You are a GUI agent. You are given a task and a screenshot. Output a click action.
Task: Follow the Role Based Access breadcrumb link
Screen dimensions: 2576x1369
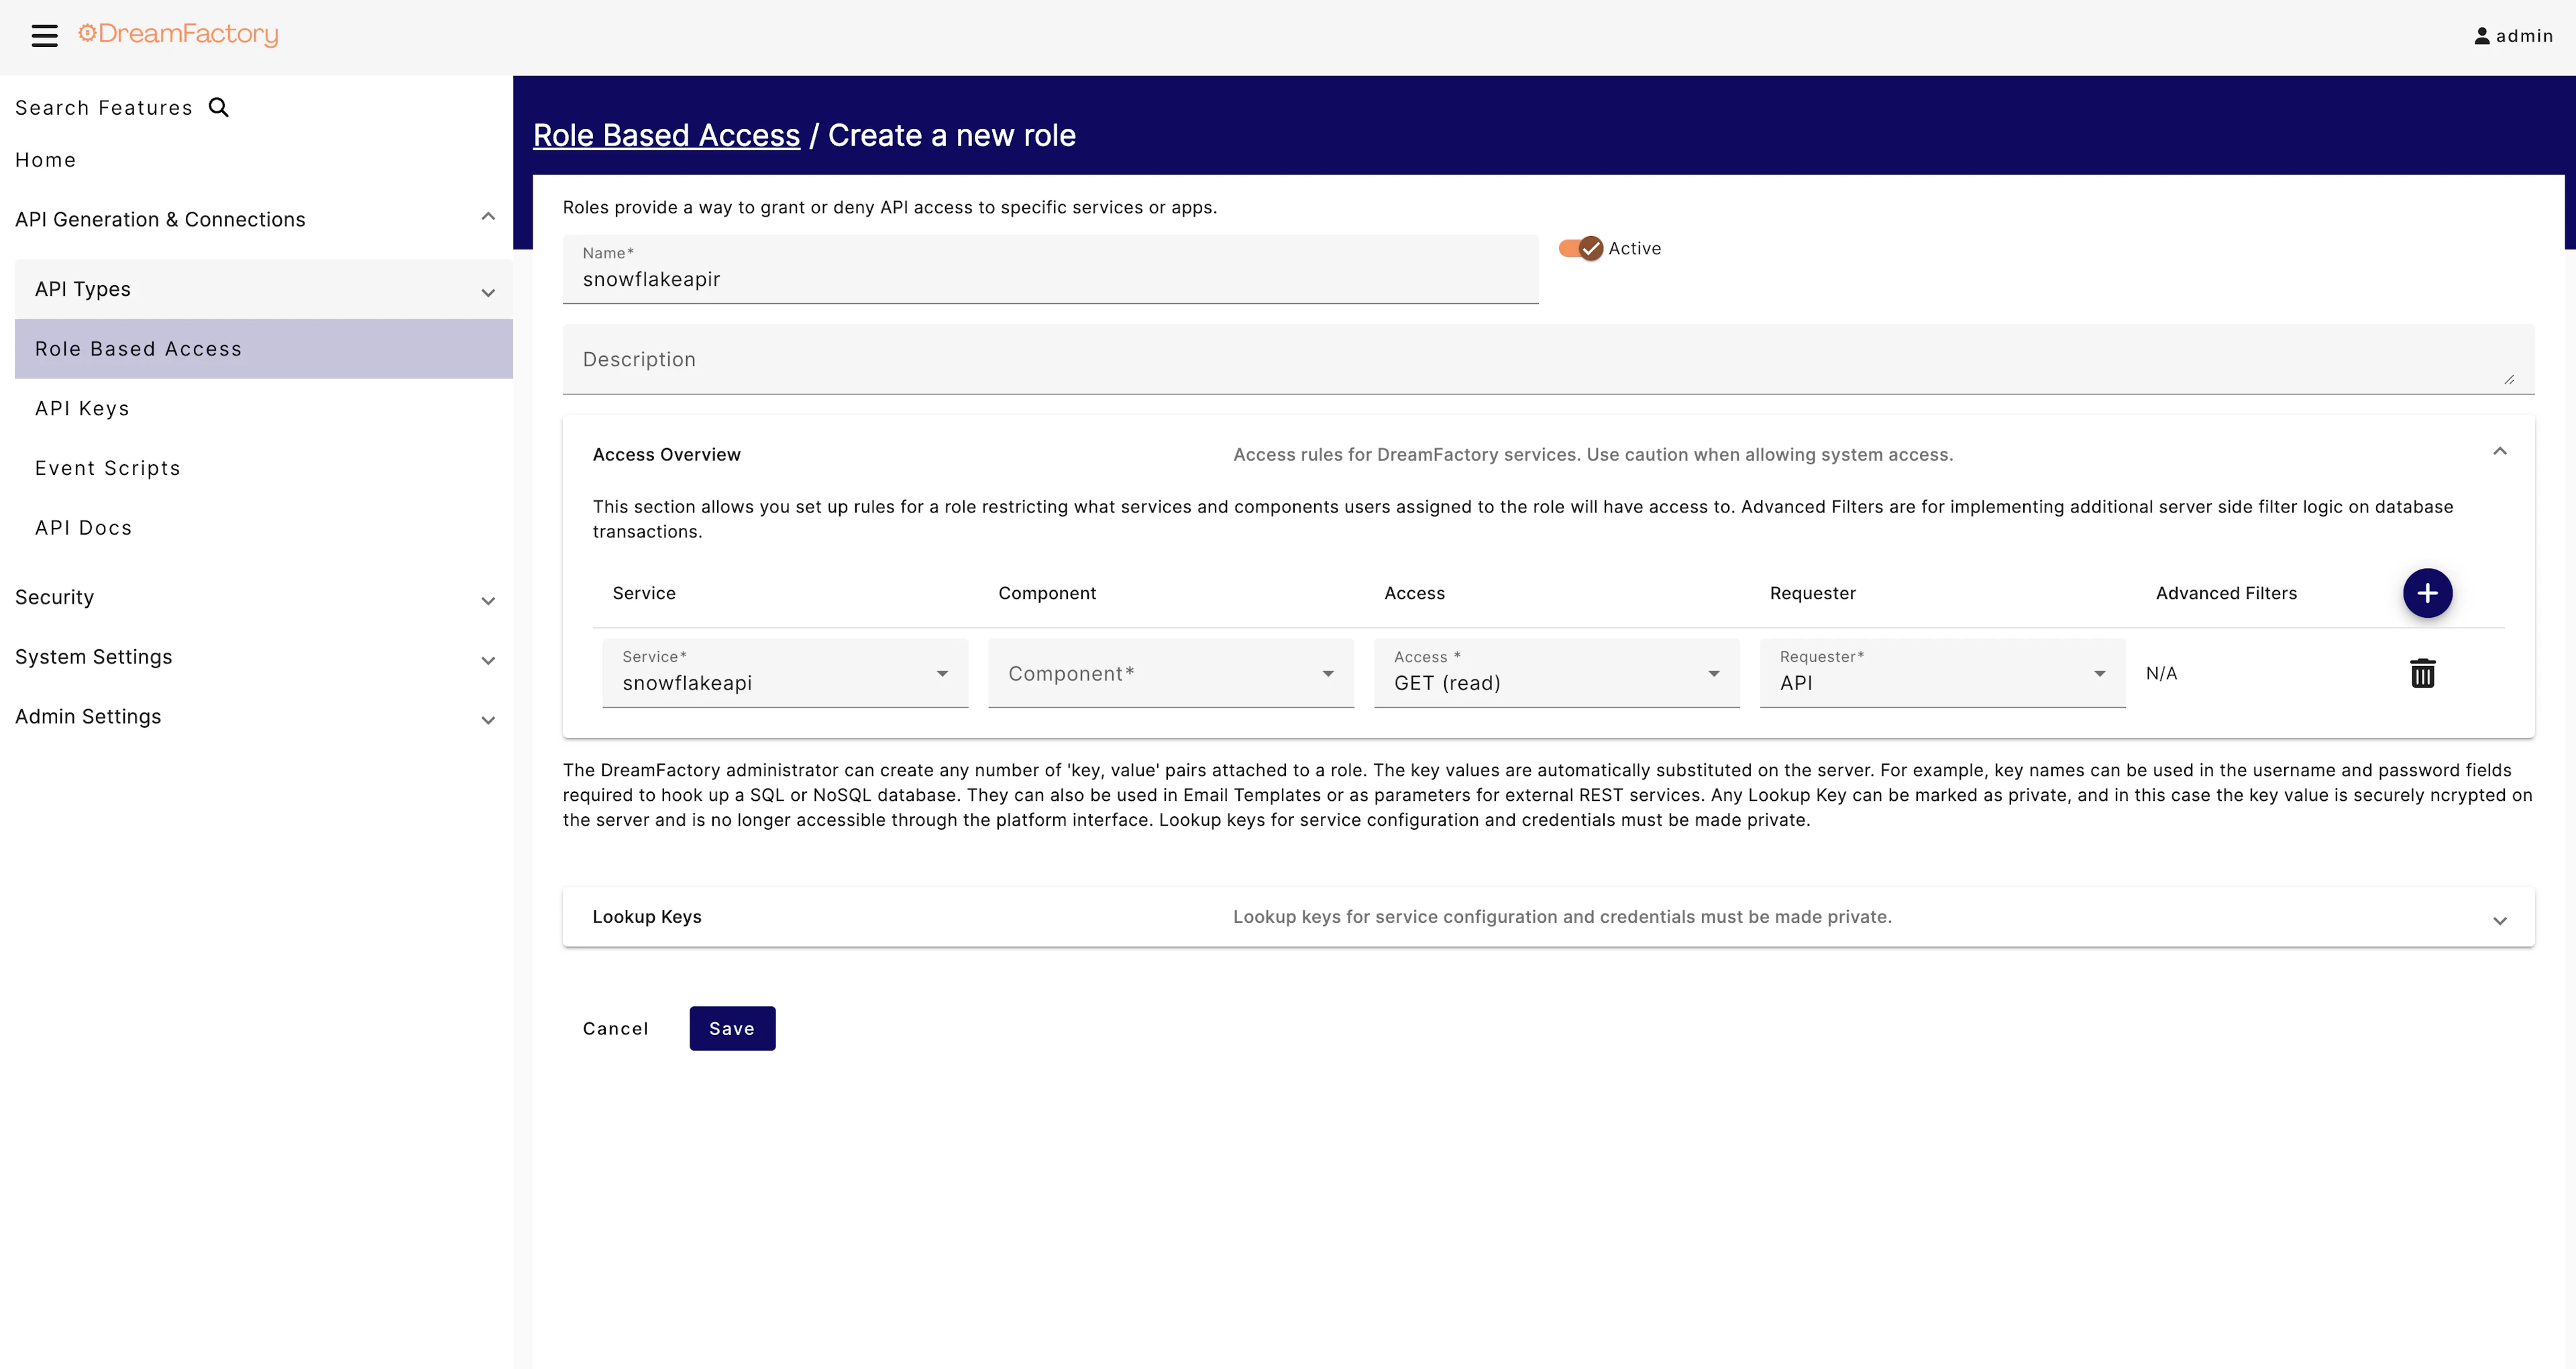pyautogui.click(x=666, y=135)
